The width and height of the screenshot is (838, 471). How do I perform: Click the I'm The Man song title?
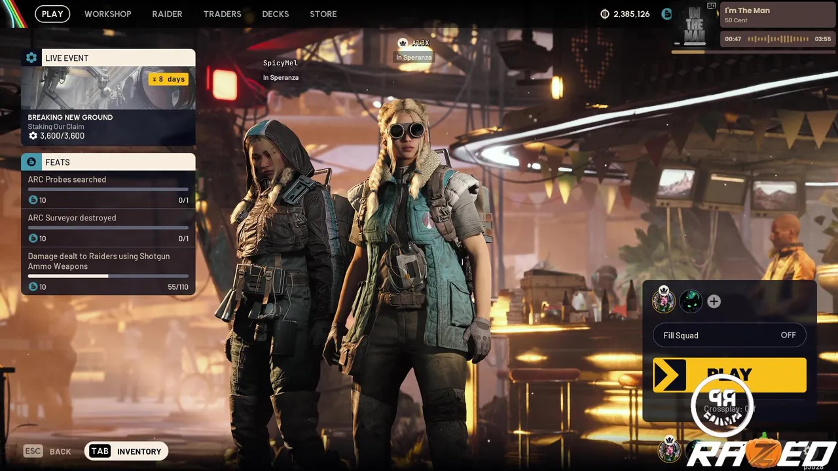click(747, 10)
